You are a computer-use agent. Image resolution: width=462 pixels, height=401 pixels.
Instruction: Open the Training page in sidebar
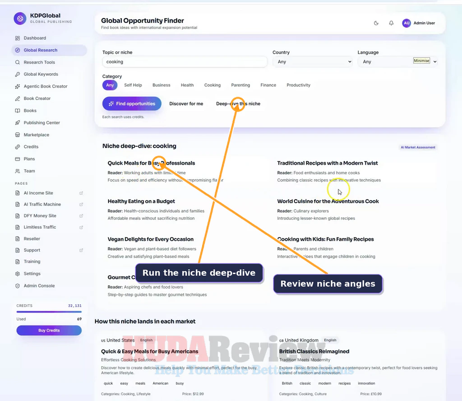coord(32,261)
